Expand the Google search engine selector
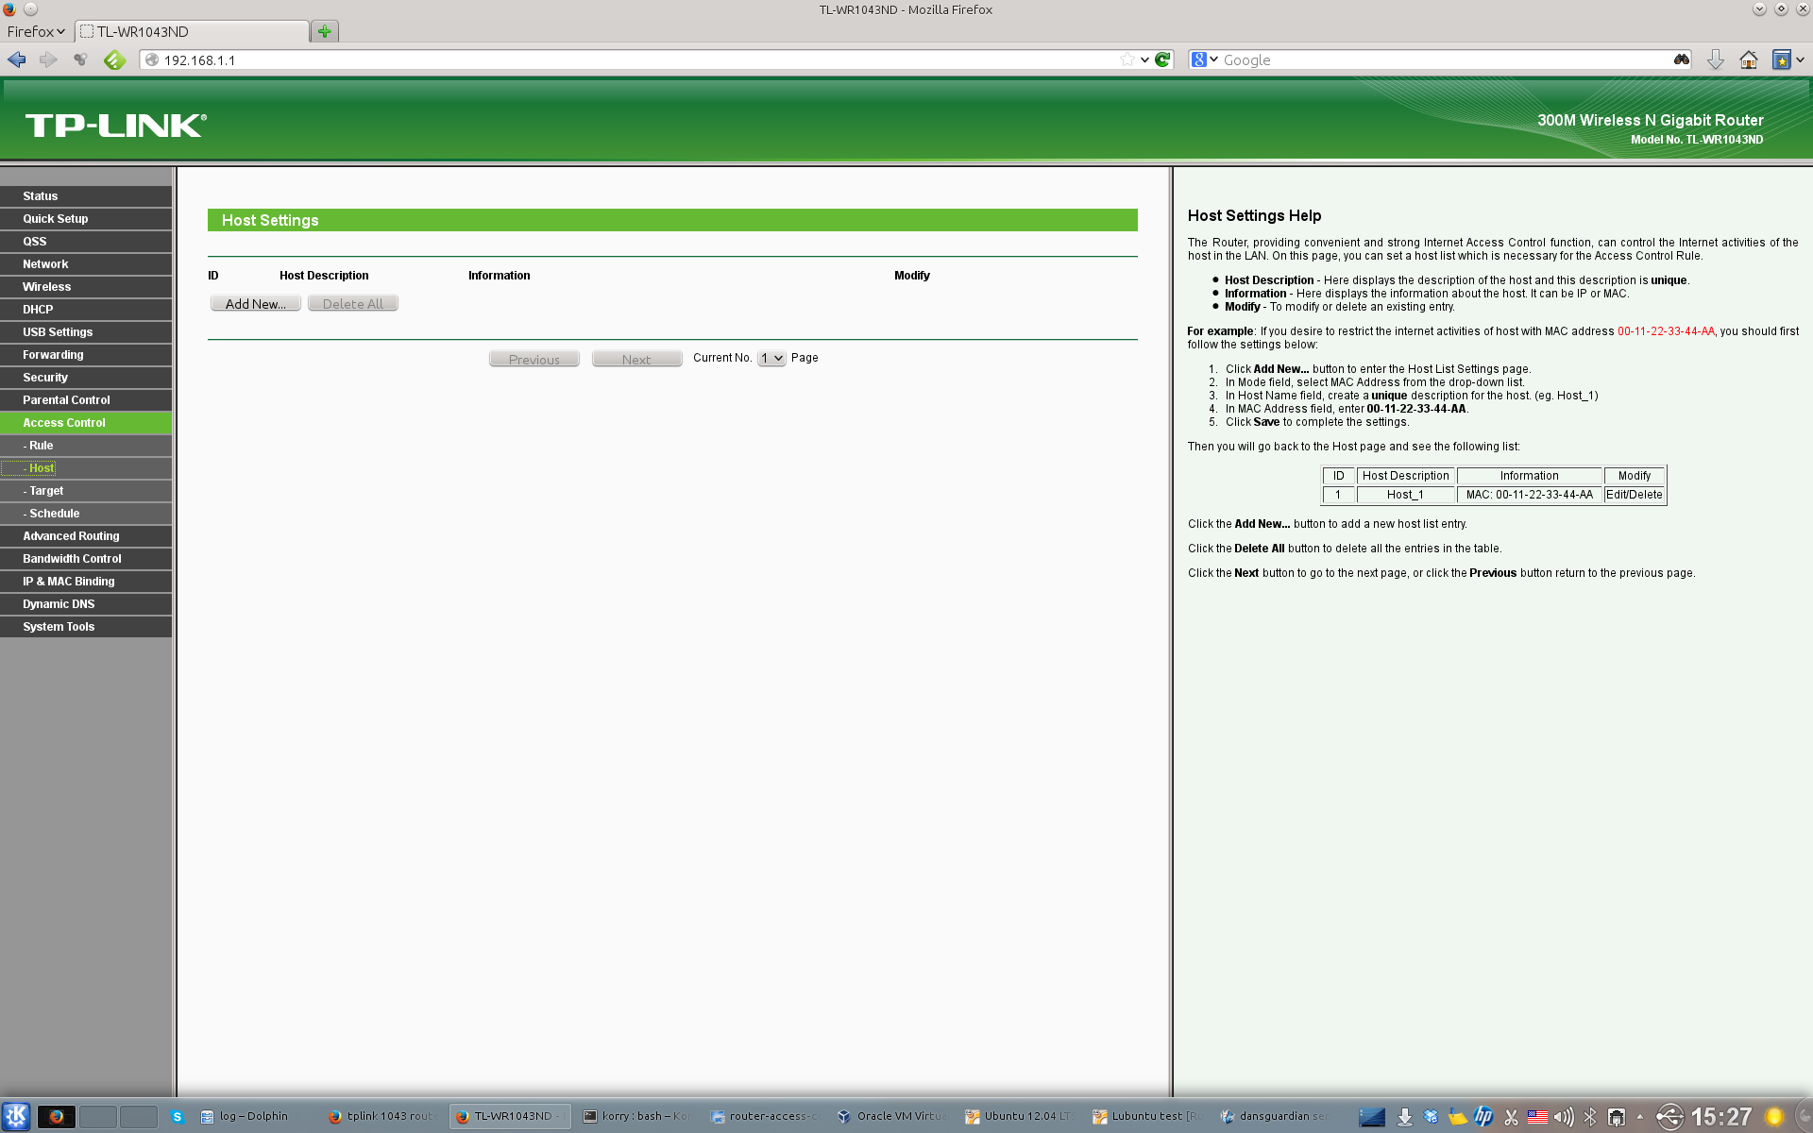The width and height of the screenshot is (1813, 1133). pyautogui.click(x=1204, y=59)
